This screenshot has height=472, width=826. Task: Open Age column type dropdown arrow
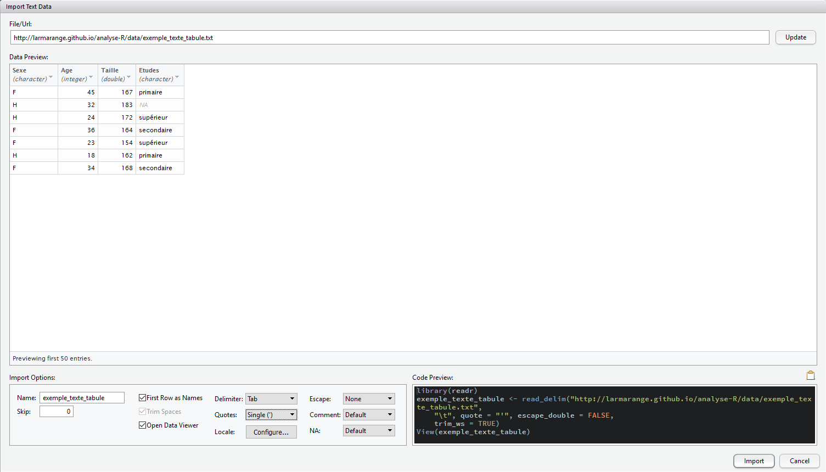pos(91,77)
